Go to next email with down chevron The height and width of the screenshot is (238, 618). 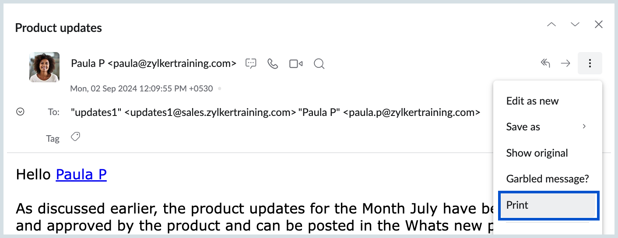point(575,24)
